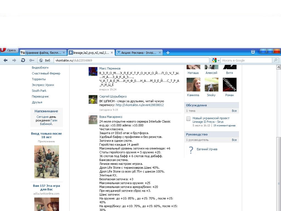
Task: Open Счастливый Фермер sidebar link
Action: [46, 73]
